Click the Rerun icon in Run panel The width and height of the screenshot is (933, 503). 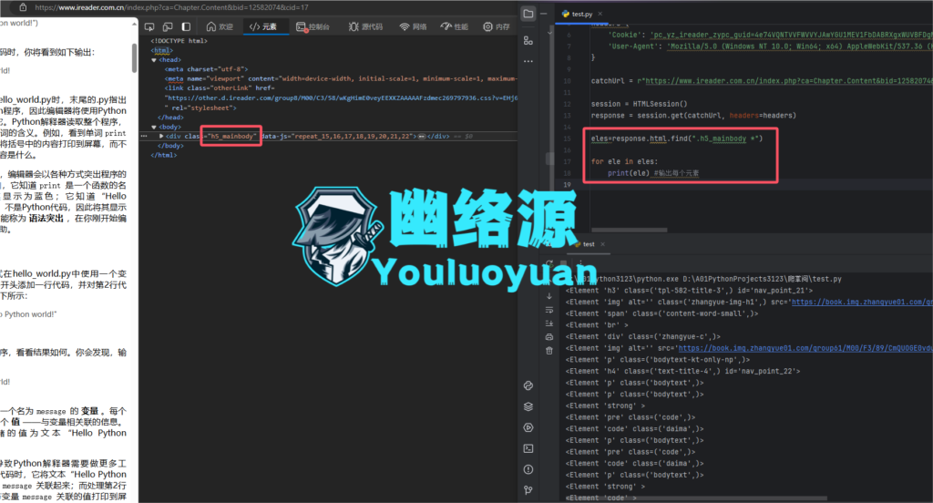click(549, 263)
